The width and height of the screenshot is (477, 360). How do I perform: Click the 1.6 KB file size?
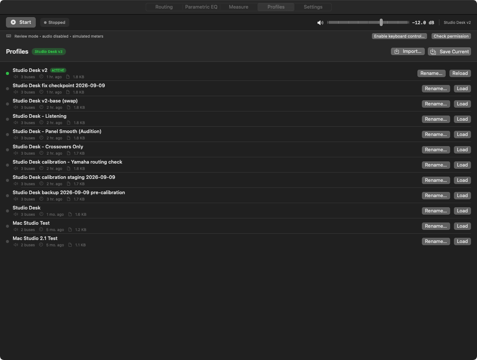click(81, 215)
